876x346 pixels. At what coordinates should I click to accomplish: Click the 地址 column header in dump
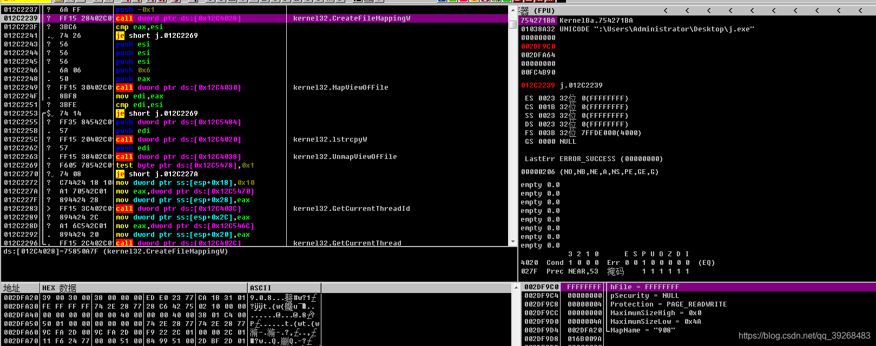pos(21,288)
